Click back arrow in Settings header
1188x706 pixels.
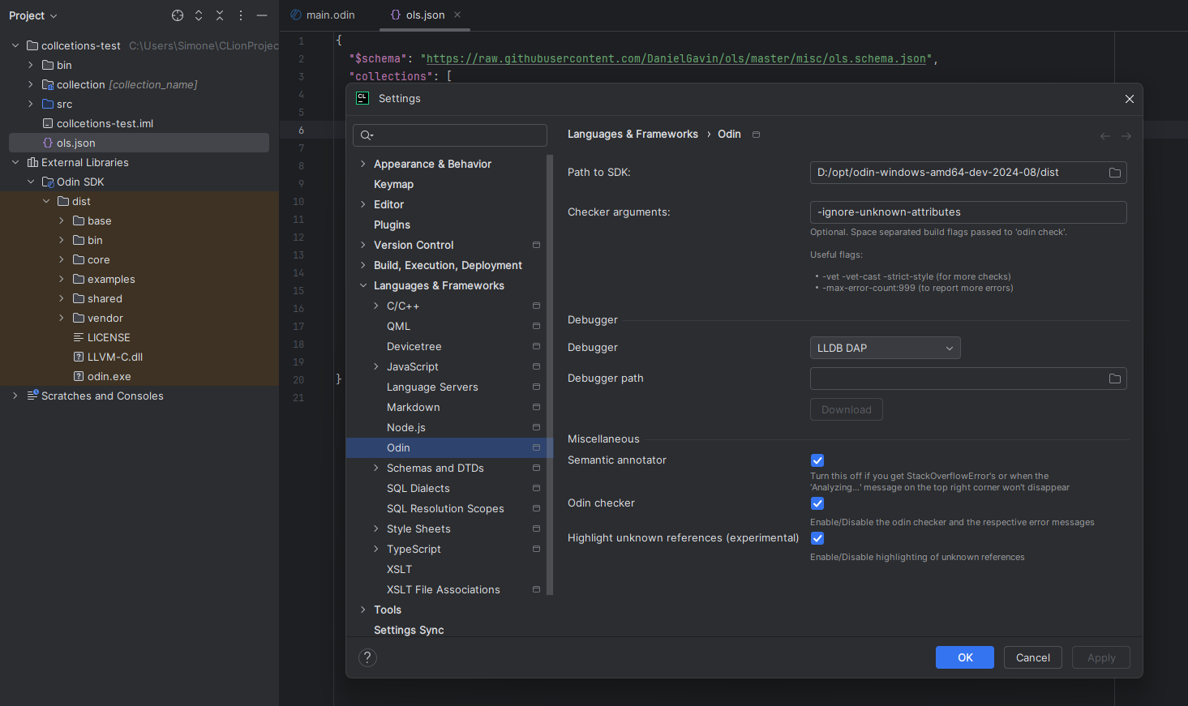(1104, 136)
